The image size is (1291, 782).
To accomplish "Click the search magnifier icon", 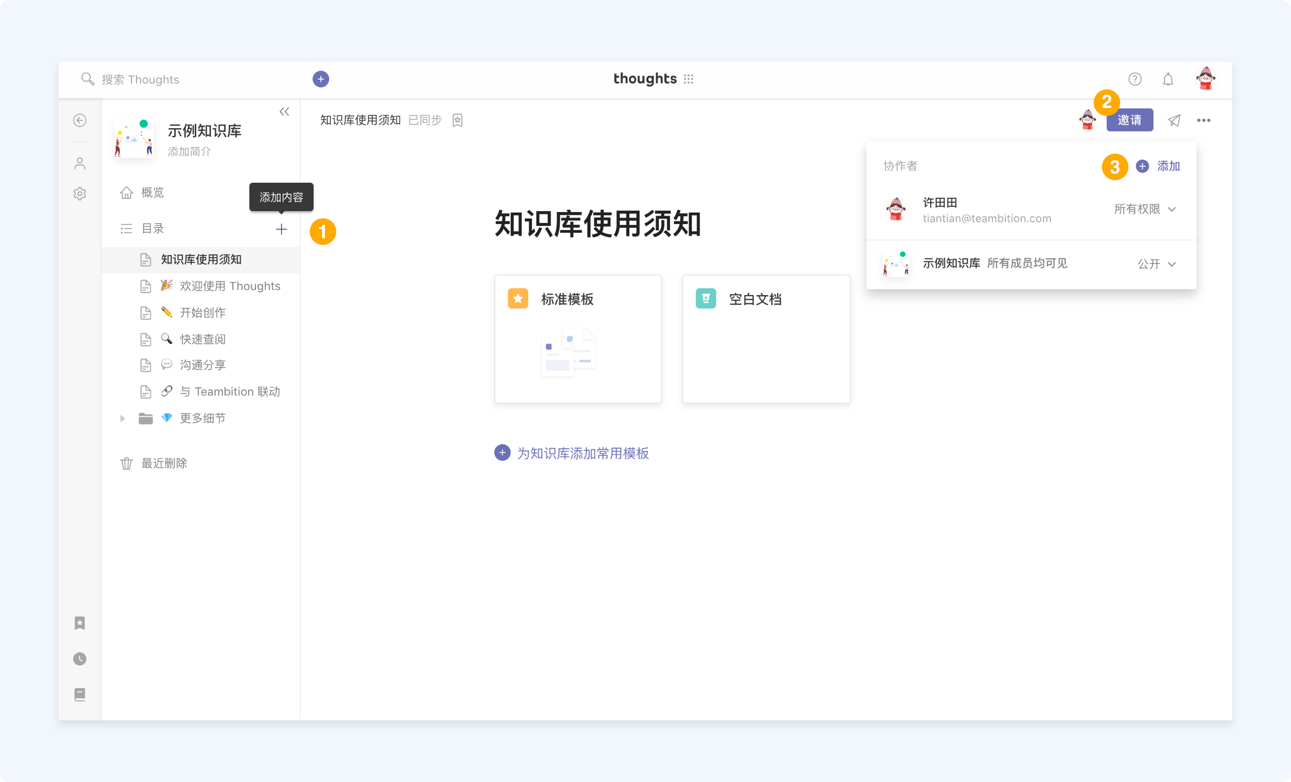I will (88, 79).
